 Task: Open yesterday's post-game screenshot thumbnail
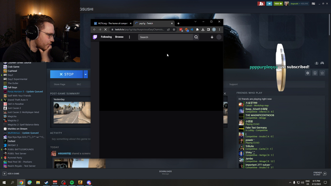tap(72, 113)
